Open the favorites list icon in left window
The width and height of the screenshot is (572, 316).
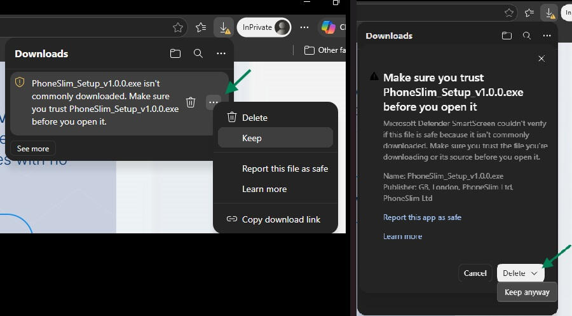point(201,27)
